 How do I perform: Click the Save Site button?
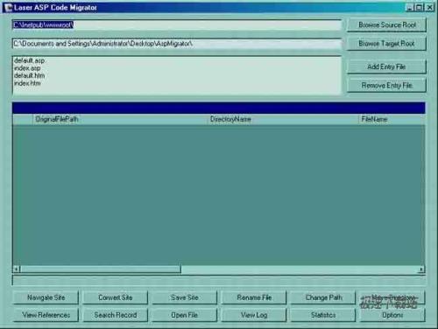pos(185,297)
